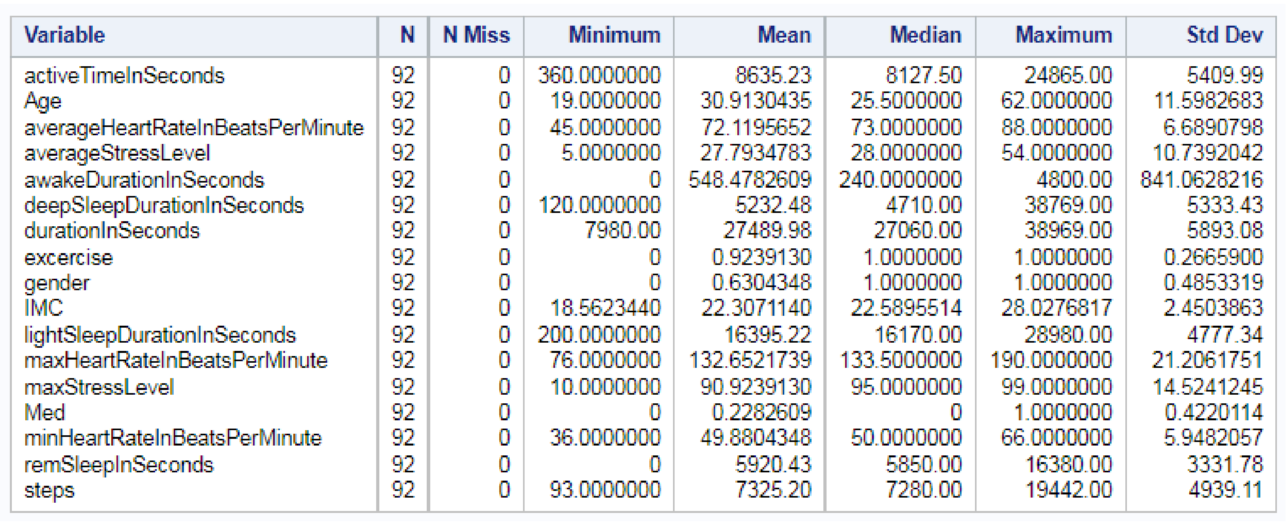Select the activeTimeInSeconds variable name

click(x=124, y=76)
